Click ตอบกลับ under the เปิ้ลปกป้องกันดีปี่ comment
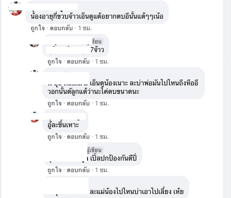231x198 pixels. pyautogui.click(x=78, y=170)
